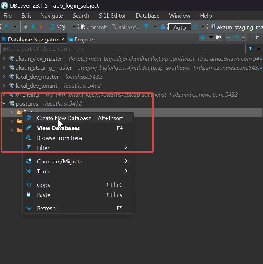
Task: Select the postgres localhost connection
Action: tap(131, 103)
